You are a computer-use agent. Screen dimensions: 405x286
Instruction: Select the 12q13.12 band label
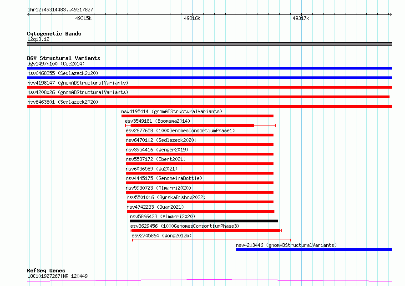pos(38,39)
